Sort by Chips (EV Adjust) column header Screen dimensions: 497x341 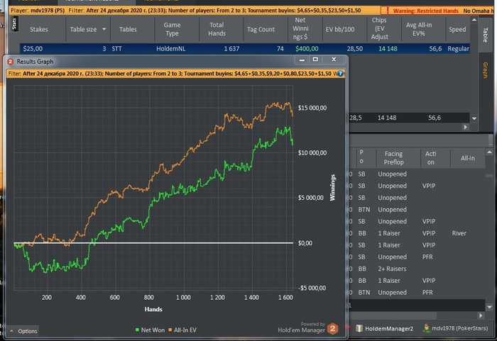point(379,28)
